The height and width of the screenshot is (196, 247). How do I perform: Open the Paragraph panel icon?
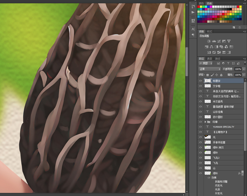193,35
